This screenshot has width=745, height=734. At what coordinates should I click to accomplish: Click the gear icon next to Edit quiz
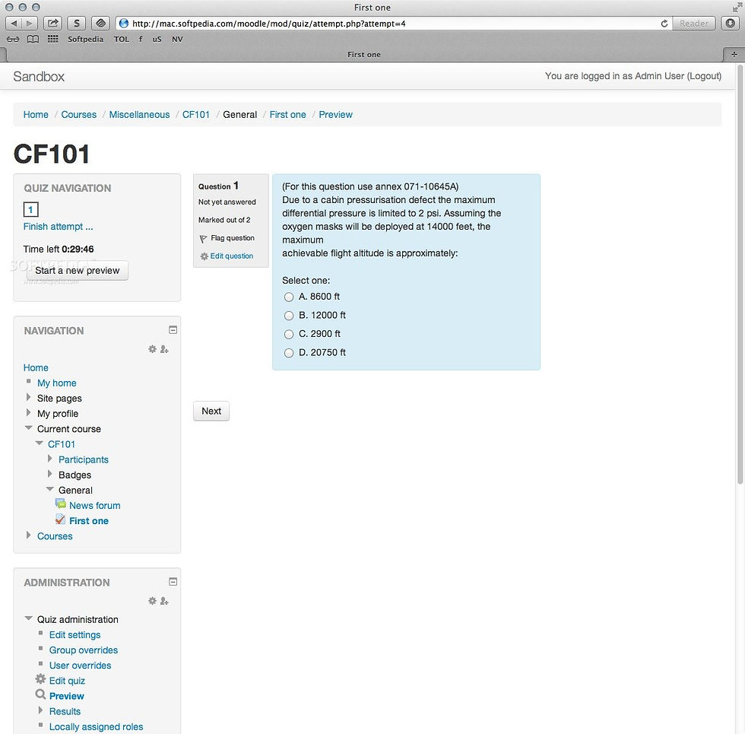[41, 678]
